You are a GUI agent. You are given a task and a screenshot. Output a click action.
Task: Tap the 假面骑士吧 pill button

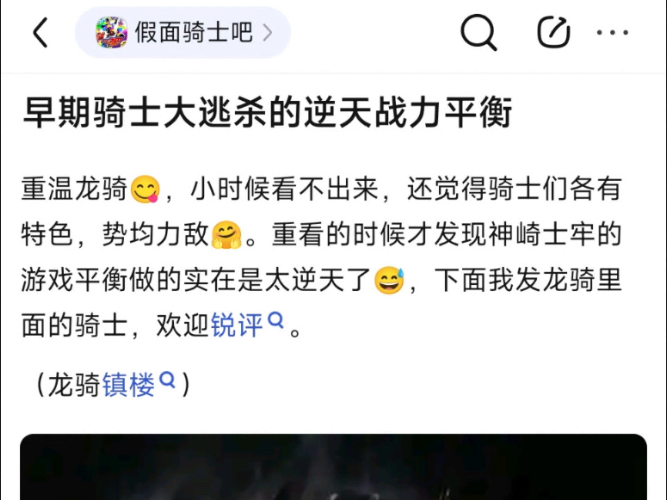183,32
